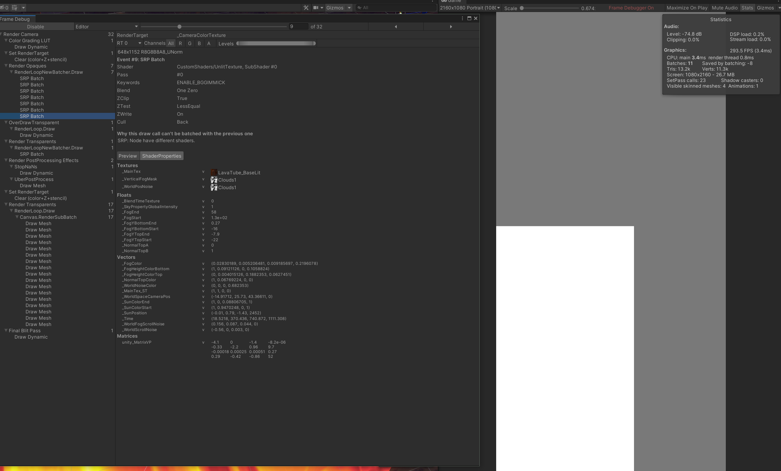Click the Disable frame debugger button
The image size is (781, 471).
(36, 26)
